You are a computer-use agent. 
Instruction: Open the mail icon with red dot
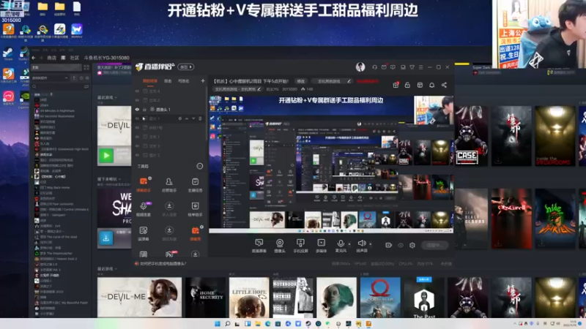coord(384,67)
